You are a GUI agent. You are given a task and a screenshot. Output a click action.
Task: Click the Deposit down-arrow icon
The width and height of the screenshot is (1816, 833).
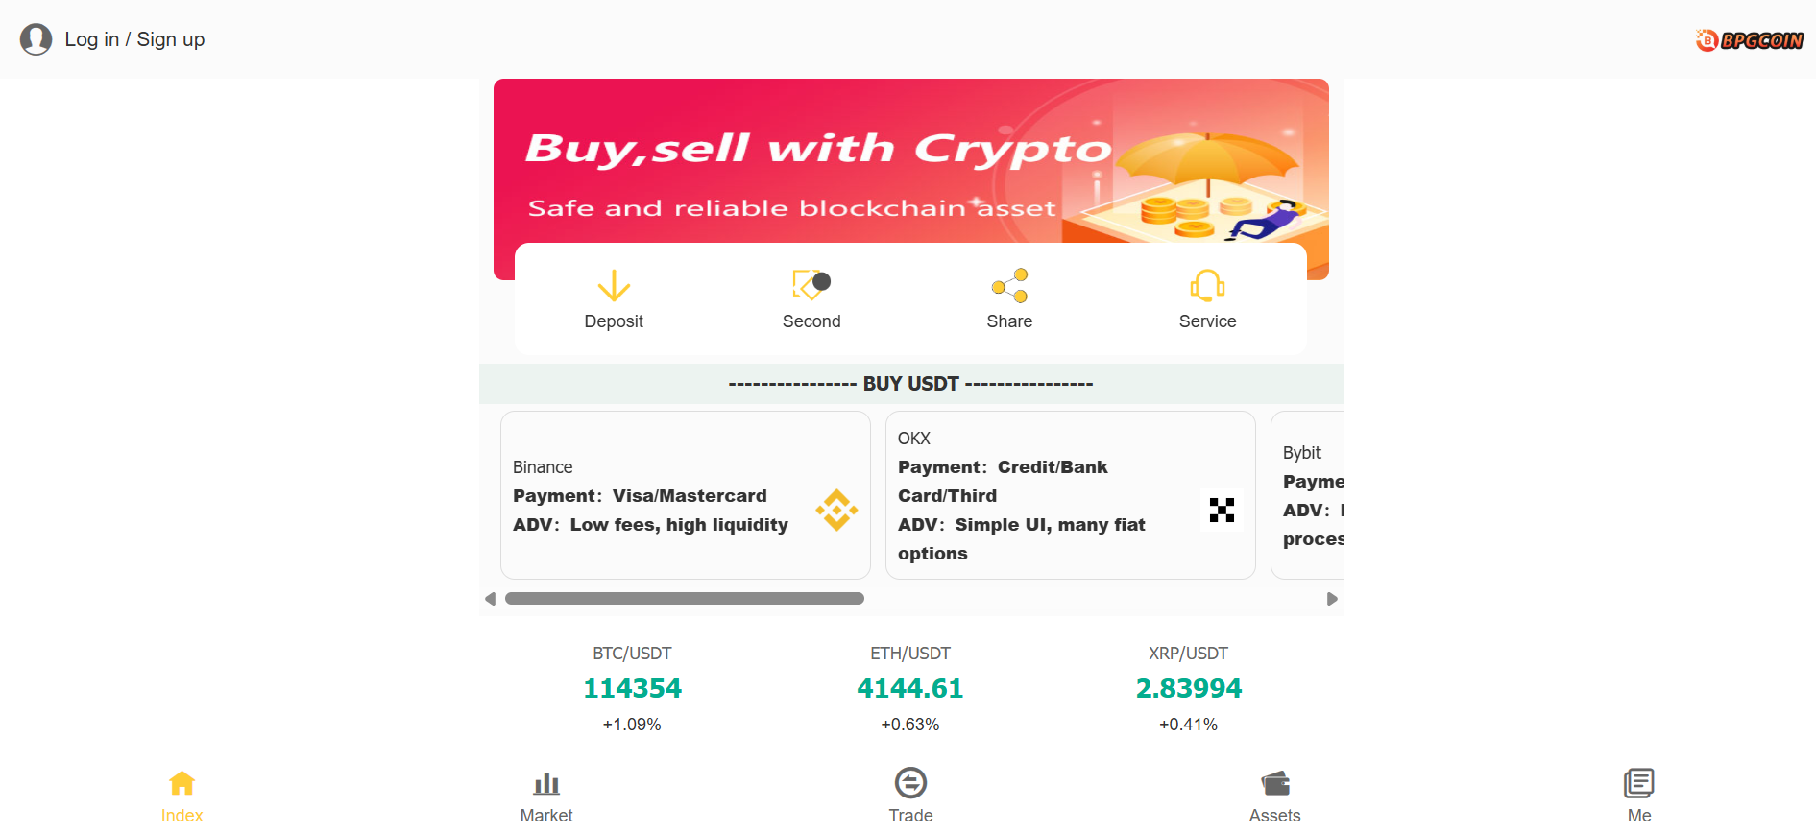pos(614,286)
